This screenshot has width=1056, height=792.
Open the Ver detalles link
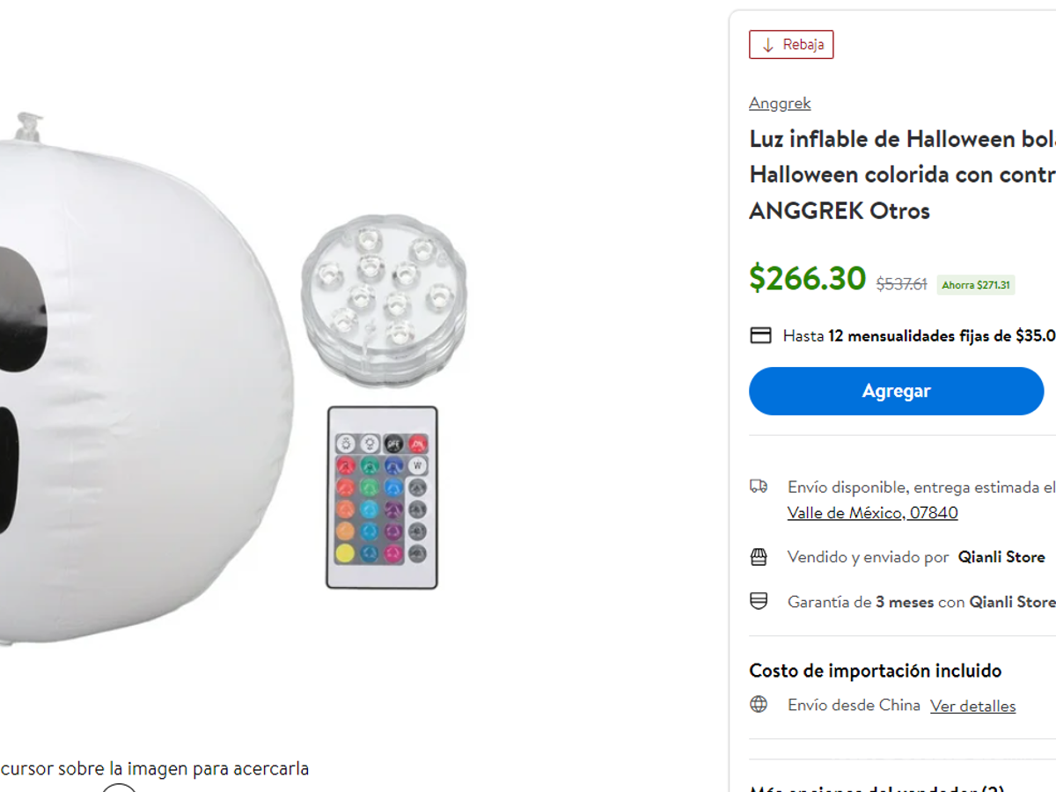(x=972, y=705)
